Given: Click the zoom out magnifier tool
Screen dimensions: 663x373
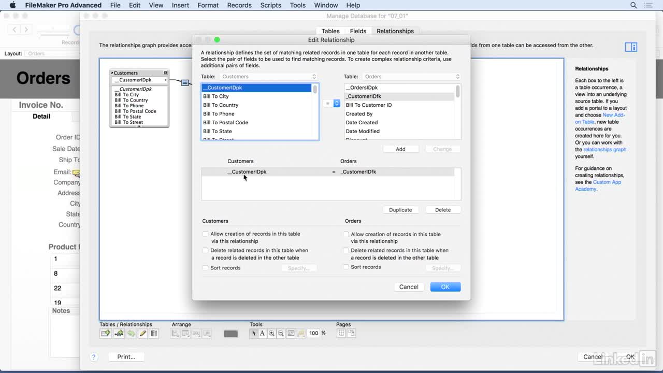Looking at the screenshot, I should (x=281, y=334).
